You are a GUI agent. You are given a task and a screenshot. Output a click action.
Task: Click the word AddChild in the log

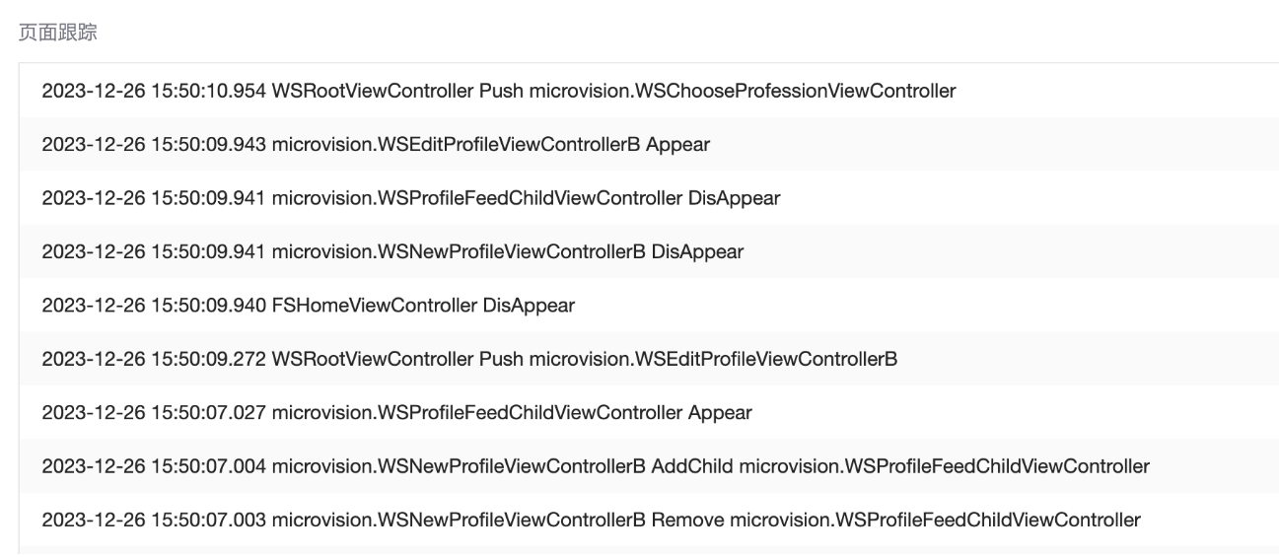(x=691, y=465)
